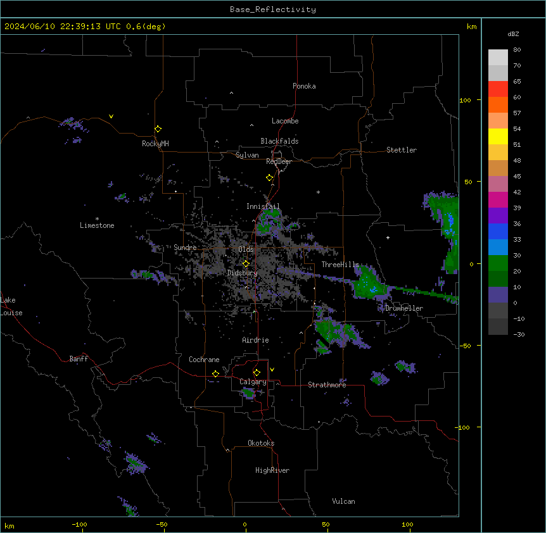Click the -30 value in dBZ legend
The height and width of the screenshot is (533, 546).
[x=519, y=334]
